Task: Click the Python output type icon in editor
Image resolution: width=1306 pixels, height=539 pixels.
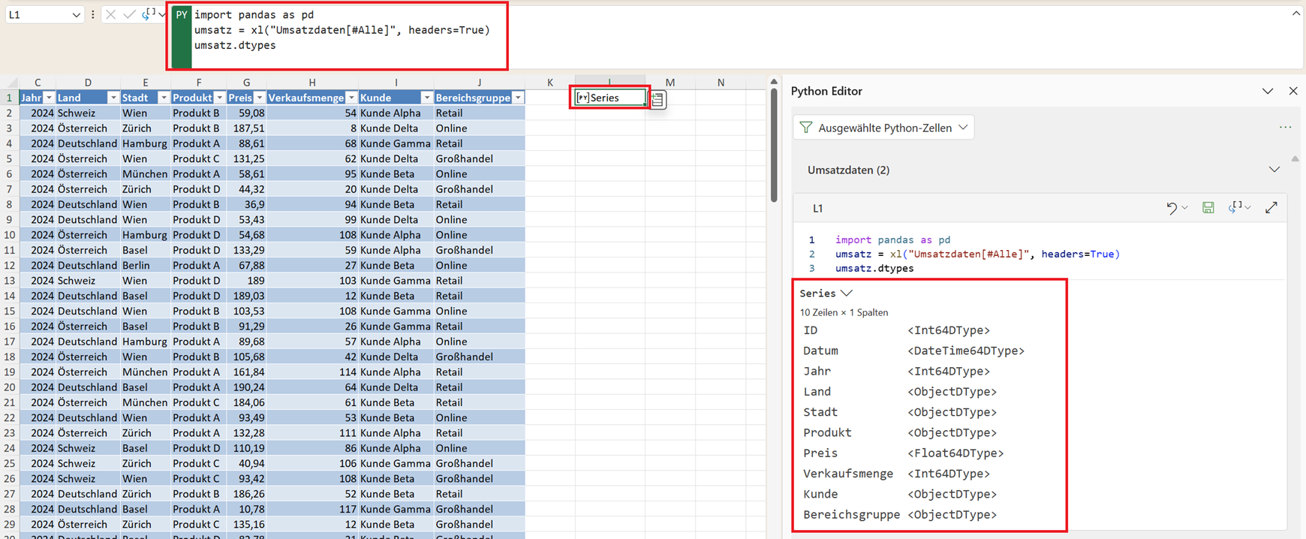Action: click(x=1235, y=208)
